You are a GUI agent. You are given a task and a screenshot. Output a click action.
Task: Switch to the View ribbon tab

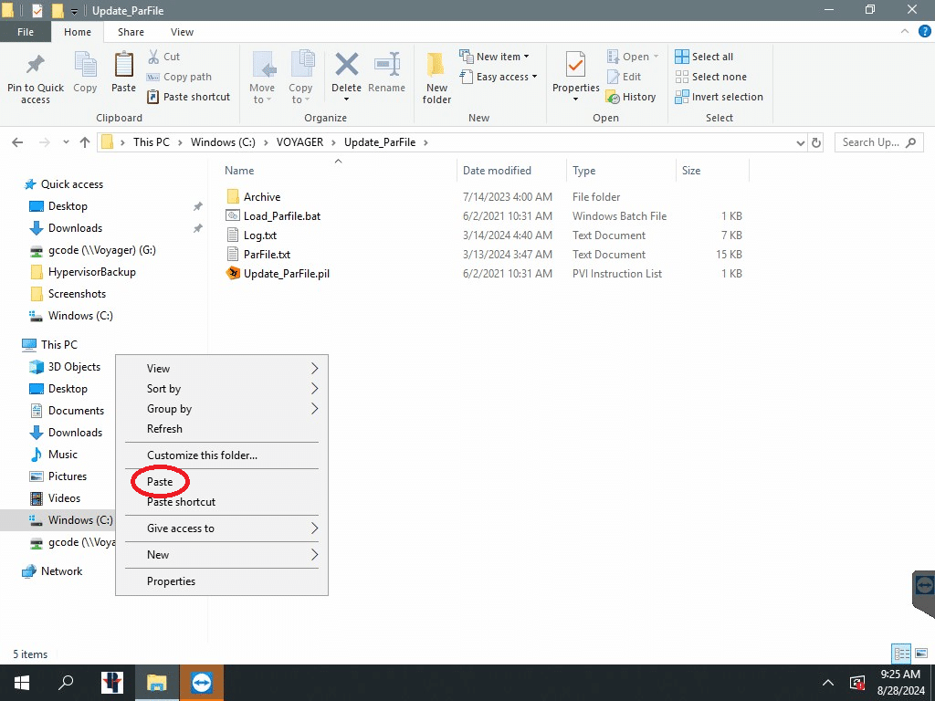coord(182,32)
